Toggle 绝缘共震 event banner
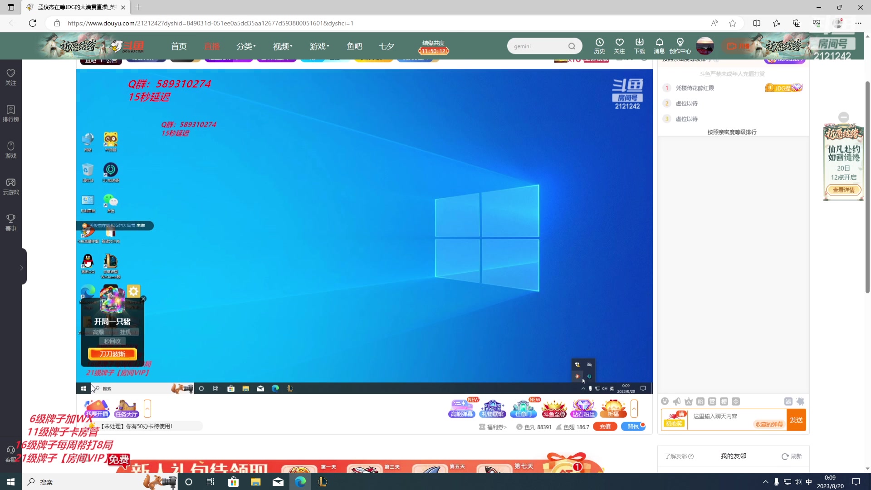The image size is (871, 490). 434,47
